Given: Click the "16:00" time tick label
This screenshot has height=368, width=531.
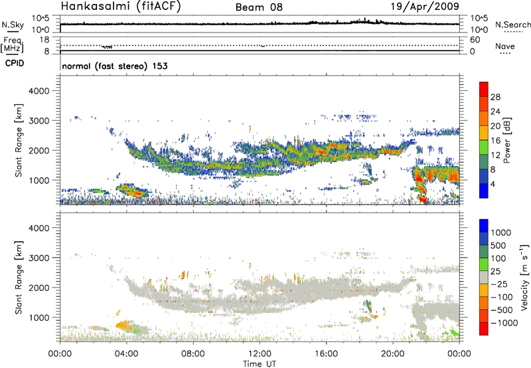Looking at the screenshot, I should 326,354.
